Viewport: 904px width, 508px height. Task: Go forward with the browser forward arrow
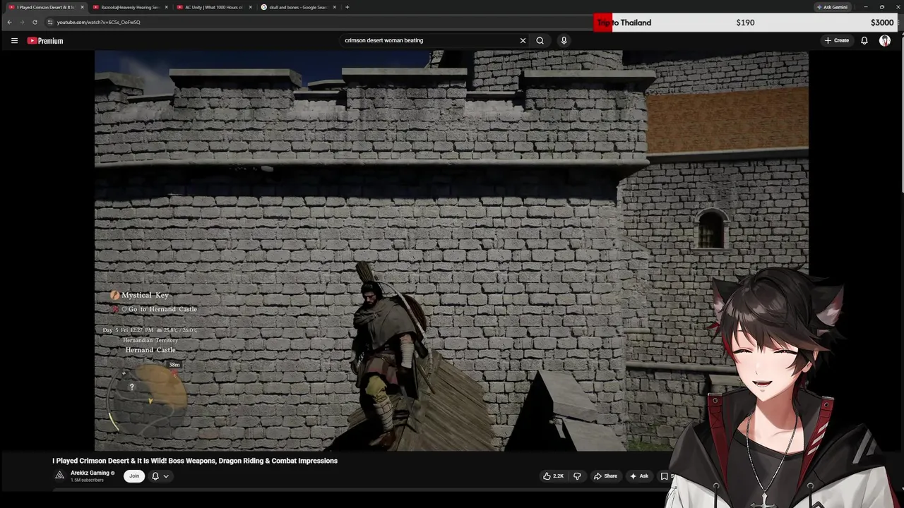click(22, 22)
